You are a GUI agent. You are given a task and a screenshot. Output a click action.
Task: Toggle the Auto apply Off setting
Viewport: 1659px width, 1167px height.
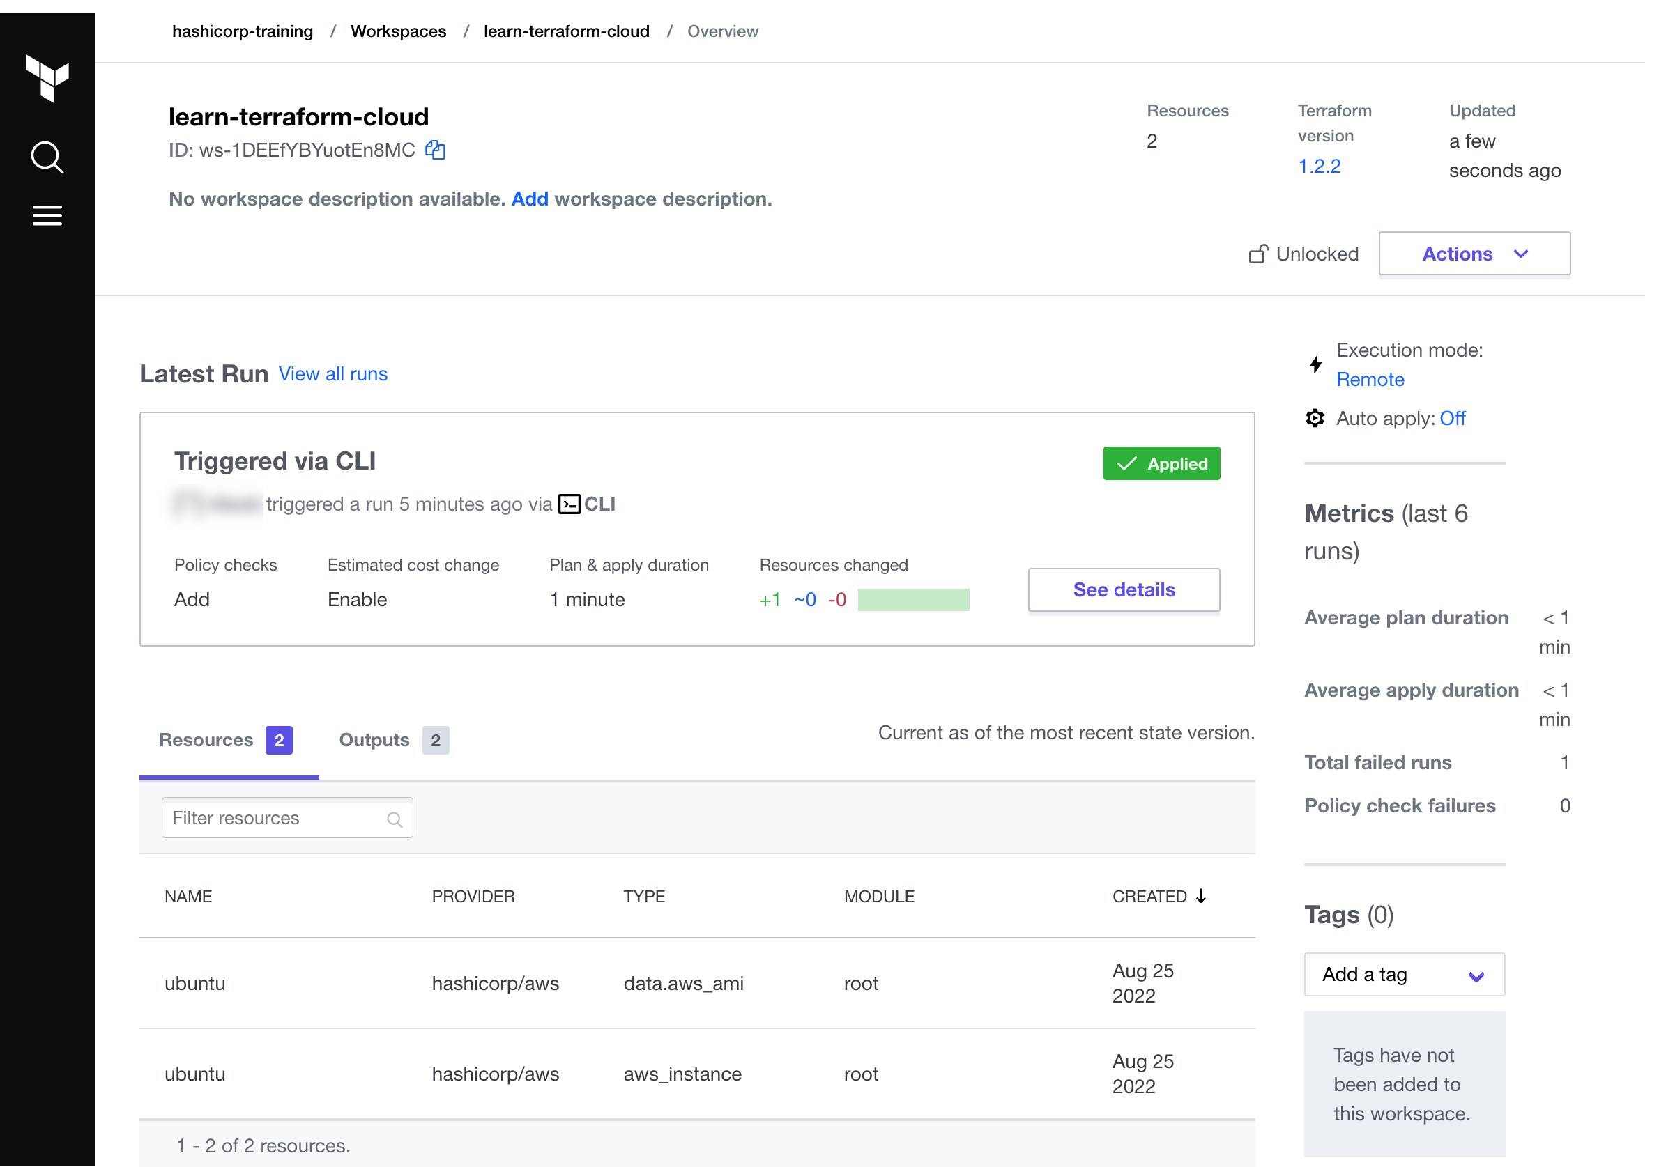click(1453, 418)
